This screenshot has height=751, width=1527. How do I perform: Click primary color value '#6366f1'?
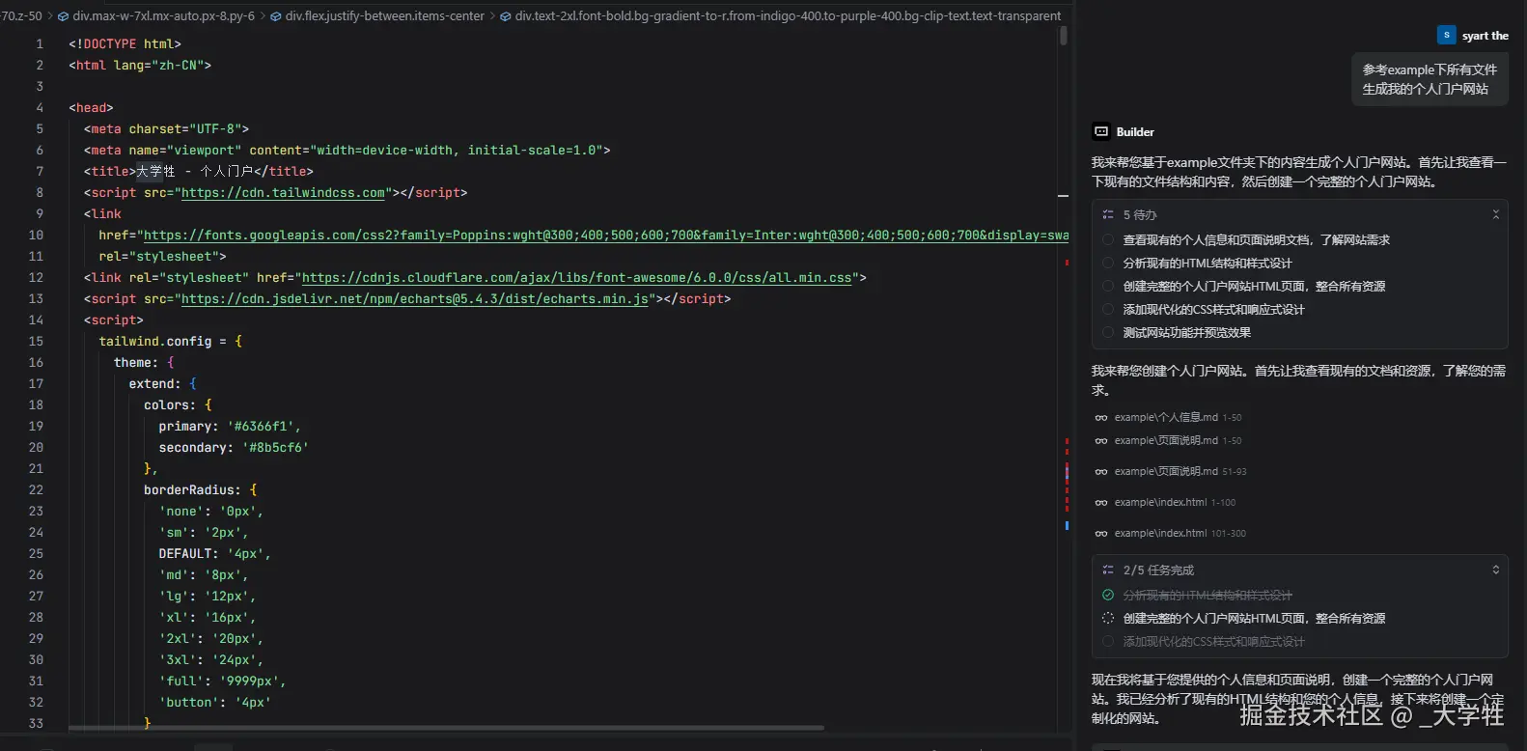click(x=264, y=427)
